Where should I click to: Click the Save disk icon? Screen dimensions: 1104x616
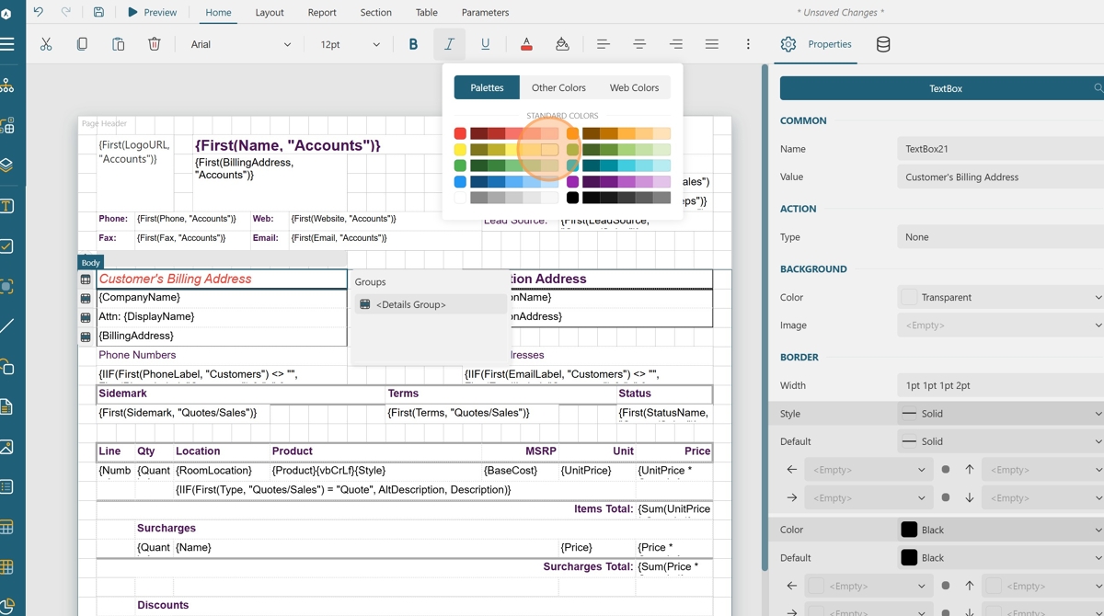[98, 12]
